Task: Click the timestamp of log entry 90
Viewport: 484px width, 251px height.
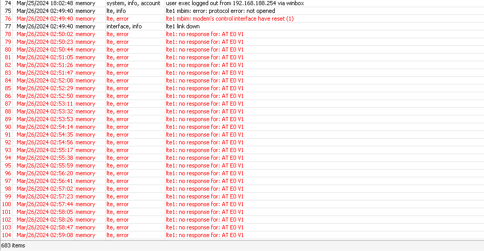Action: point(45,127)
